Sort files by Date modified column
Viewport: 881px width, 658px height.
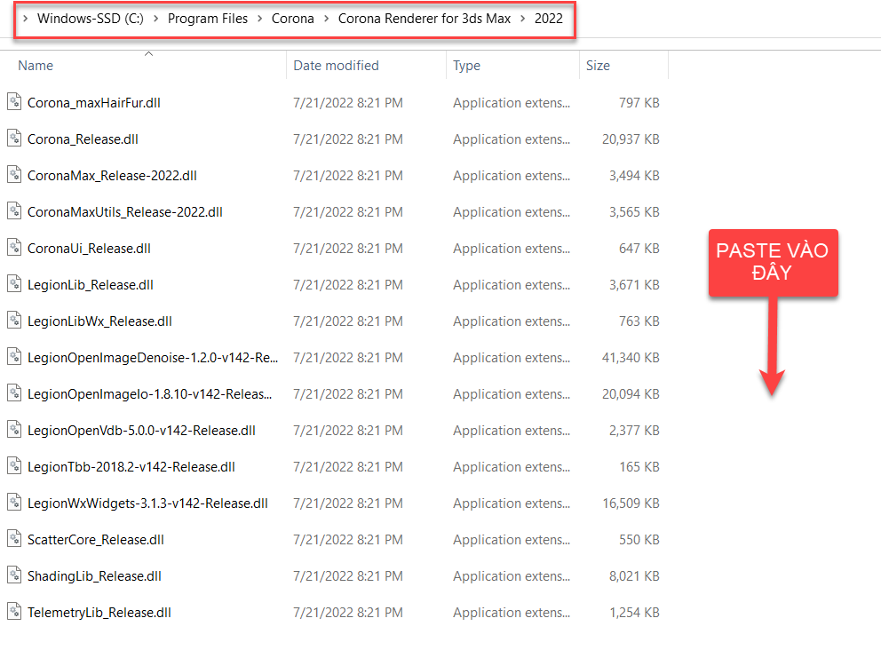tap(336, 66)
